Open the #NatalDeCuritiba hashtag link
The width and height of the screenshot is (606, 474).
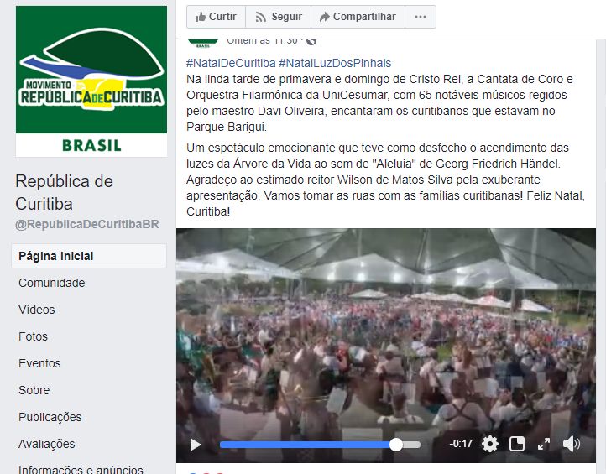click(231, 63)
